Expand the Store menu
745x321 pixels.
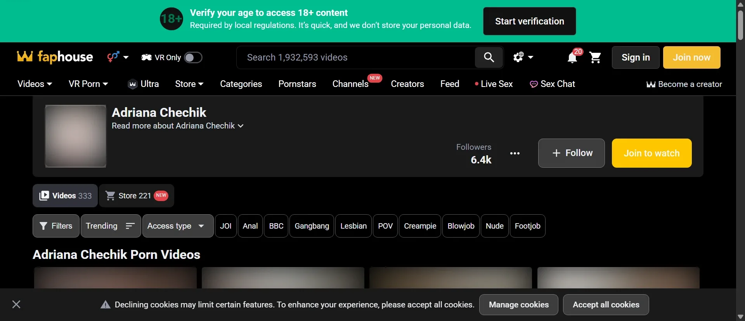(189, 84)
